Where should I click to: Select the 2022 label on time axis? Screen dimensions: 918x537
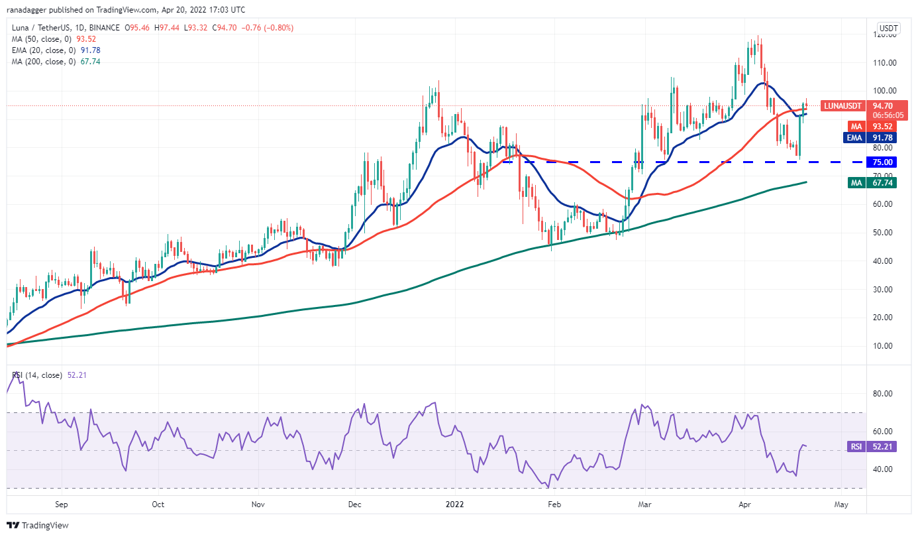click(454, 504)
